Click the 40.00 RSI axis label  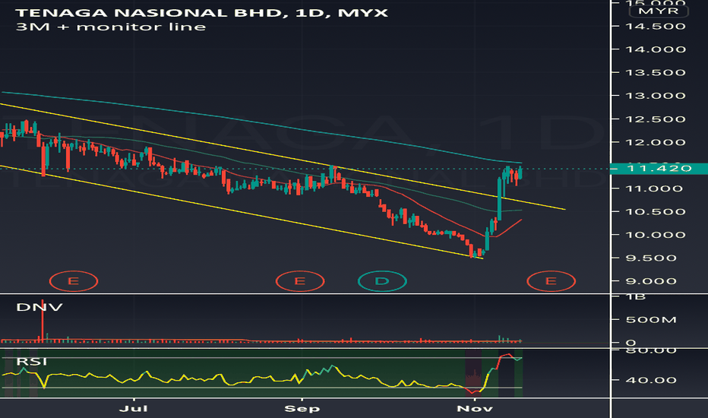coord(651,380)
